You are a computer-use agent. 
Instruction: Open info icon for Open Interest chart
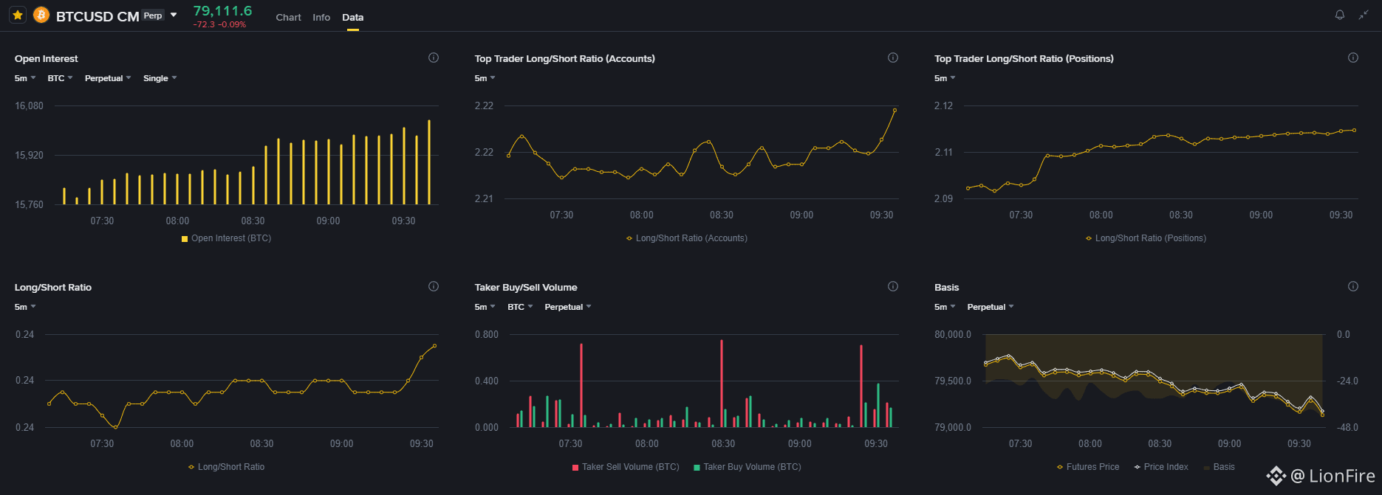pyautogui.click(x=434, y=58)
